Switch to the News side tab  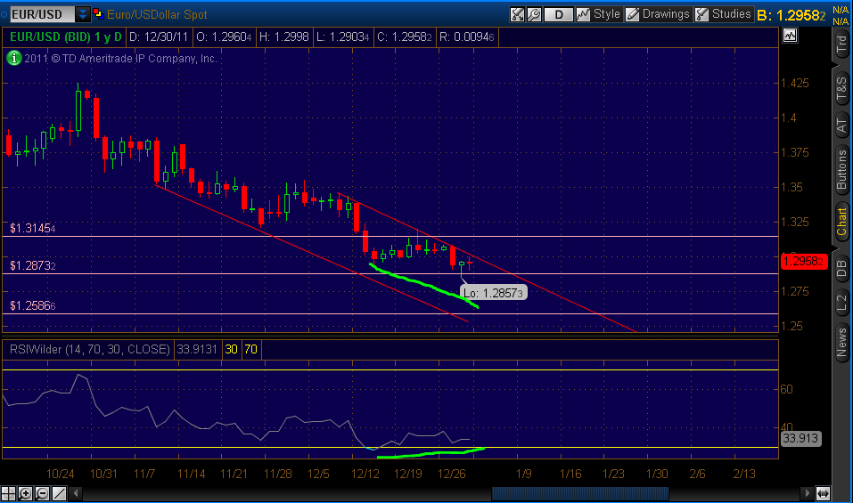pyautogui.click(x=841, y=342)
